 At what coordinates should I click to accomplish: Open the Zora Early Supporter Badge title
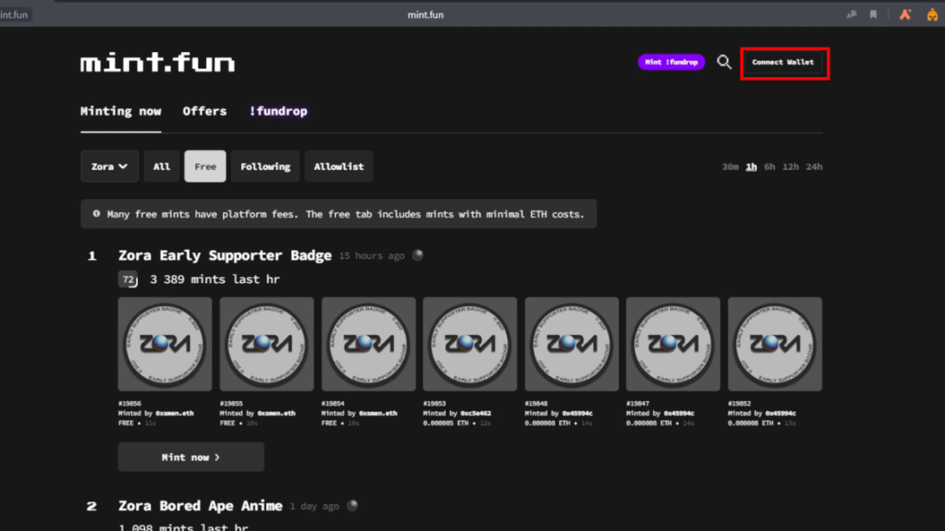coord(225,256)
